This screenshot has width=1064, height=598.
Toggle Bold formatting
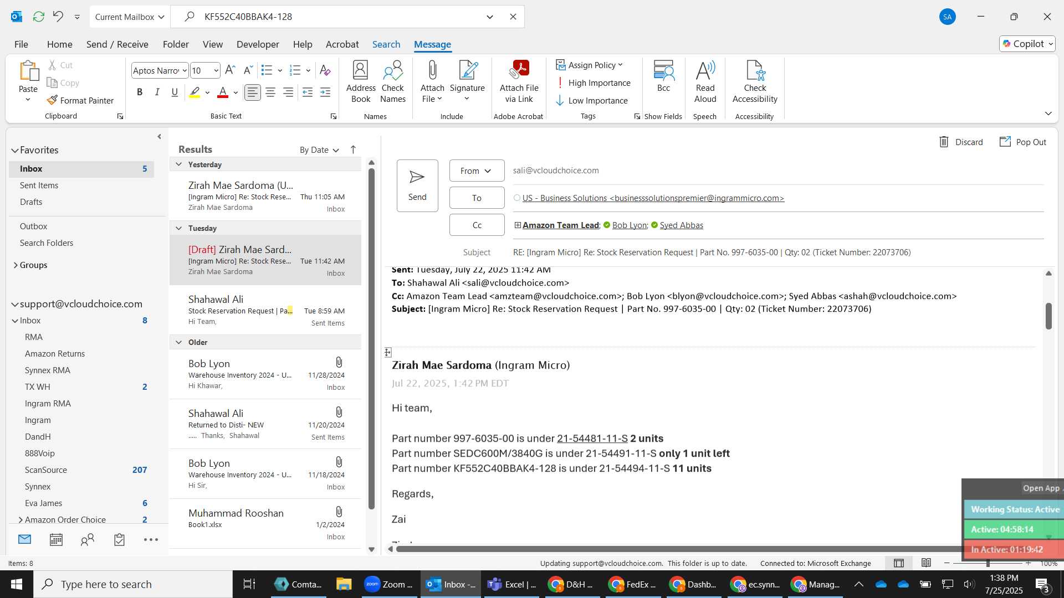click(x=140, y=92)
